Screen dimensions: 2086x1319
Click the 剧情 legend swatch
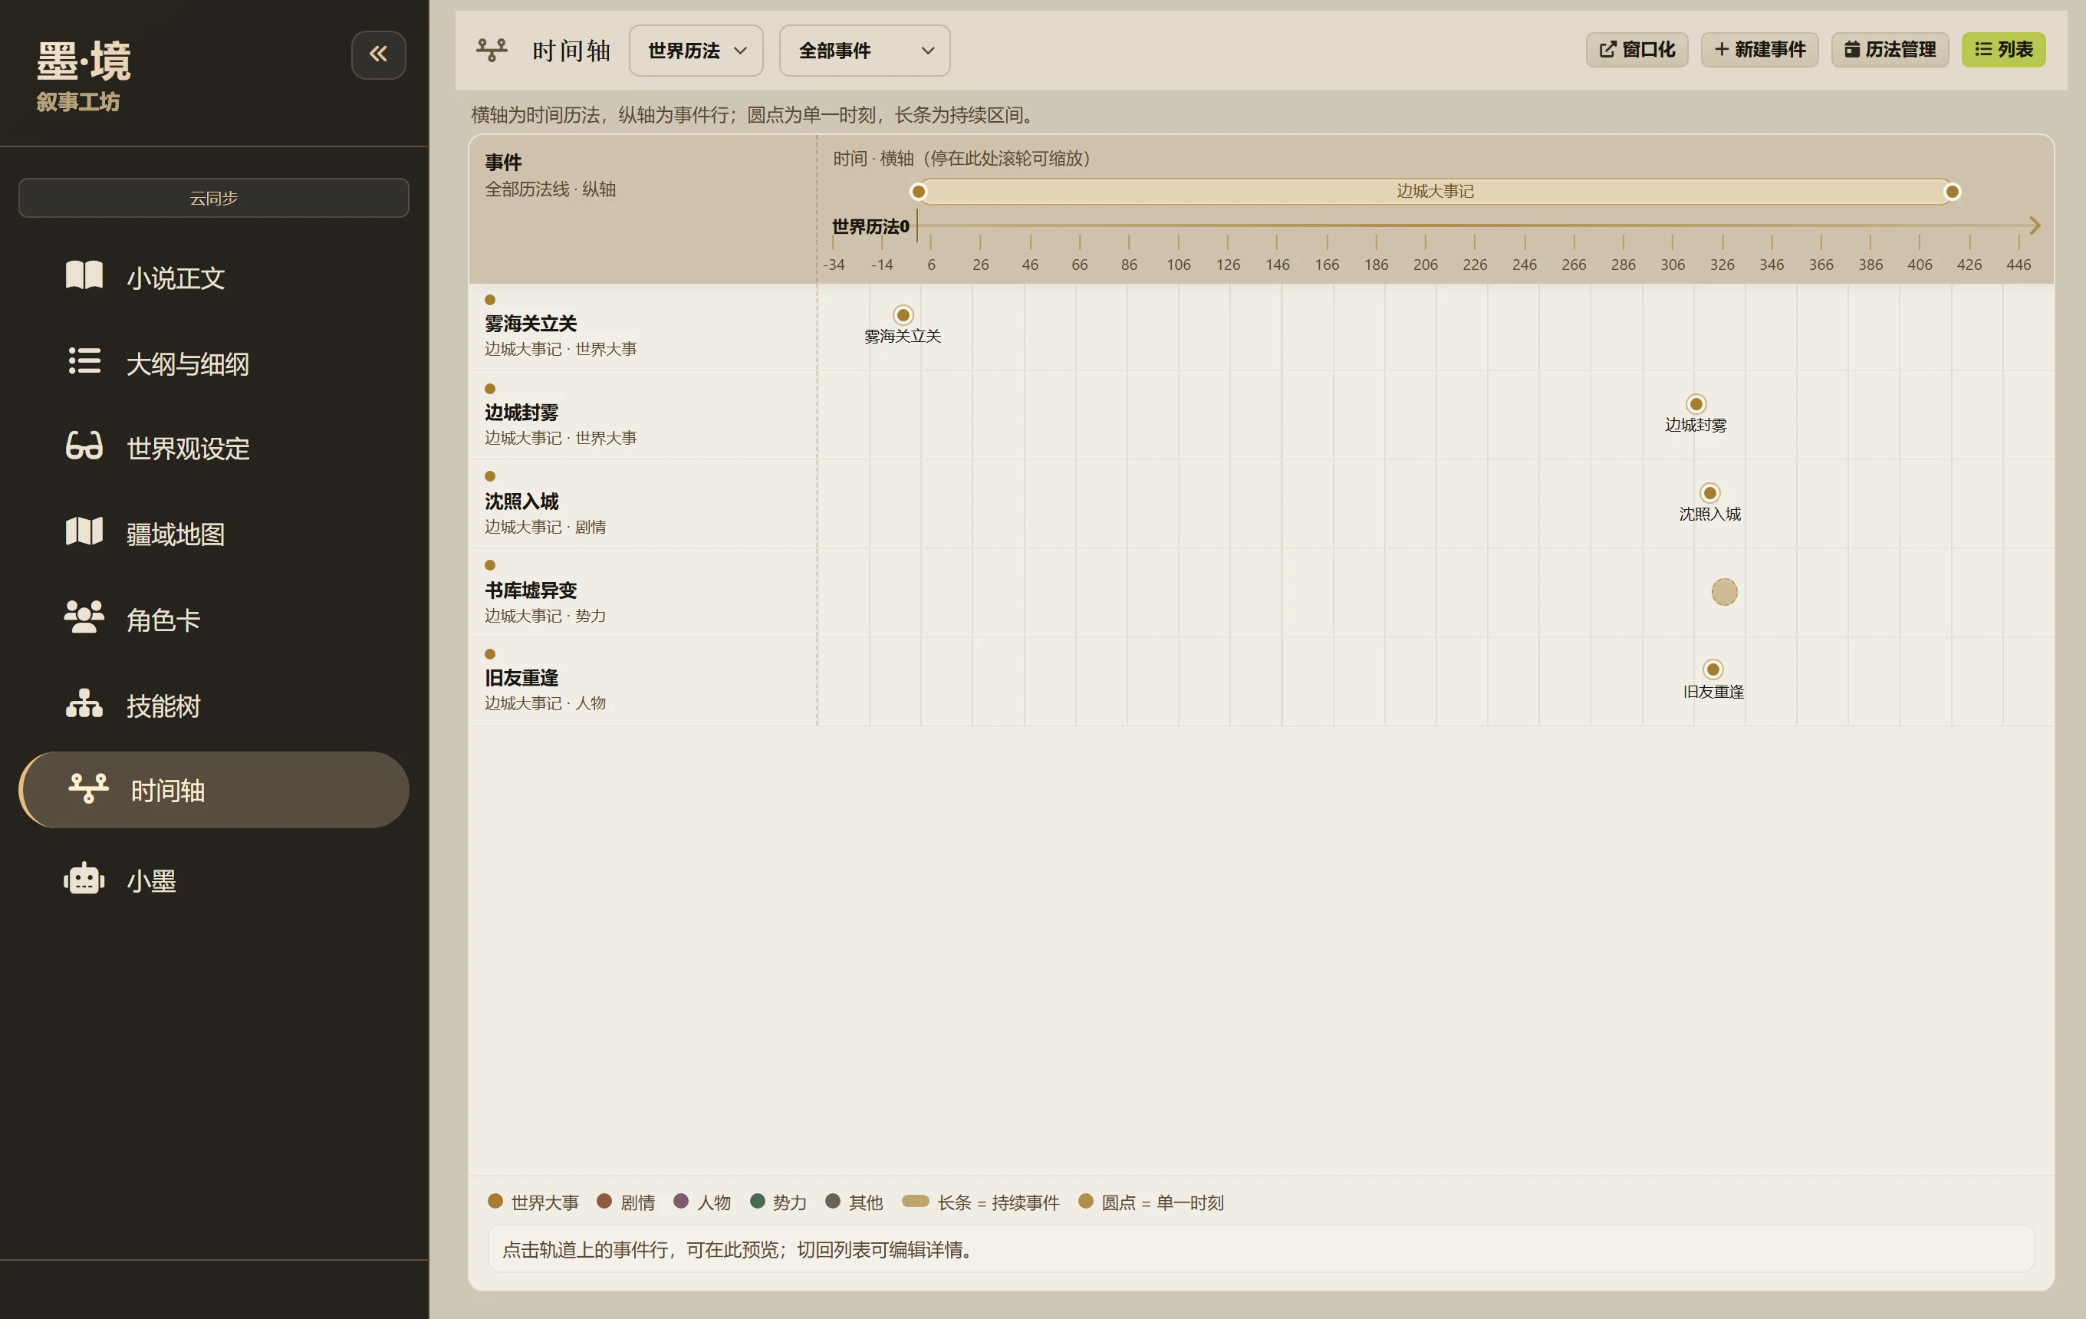pyautogui.click(x=604, y=1201)
